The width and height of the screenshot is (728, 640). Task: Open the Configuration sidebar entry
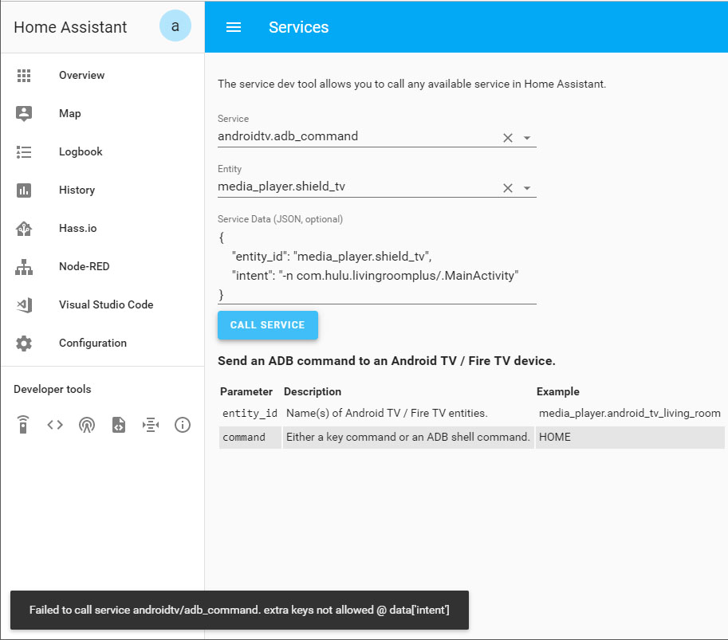tap(102, 343)
